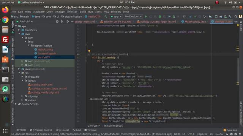The width and height of the screenshot is (243, 136).
Task: Open the 9: Version Control tool window
Action: coord(41,130)
